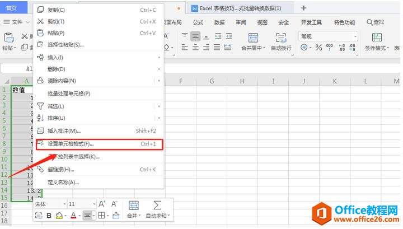Click font color A in mini toolbar
The width and height of the screenshot is (403, 229).
73,216
